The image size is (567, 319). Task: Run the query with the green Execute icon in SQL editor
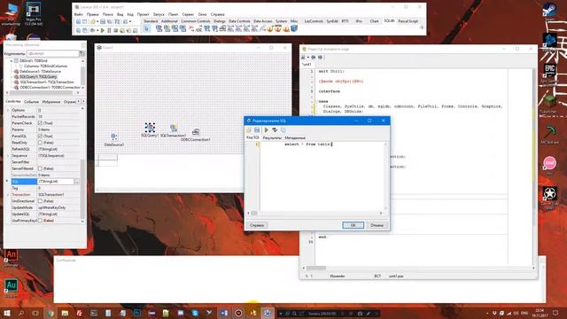coord(267,130)
